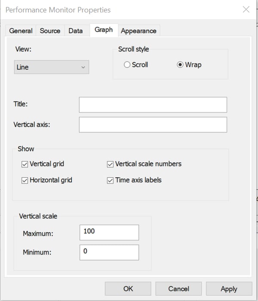
Task: Click the Cancel button
Action: [178, 289]
